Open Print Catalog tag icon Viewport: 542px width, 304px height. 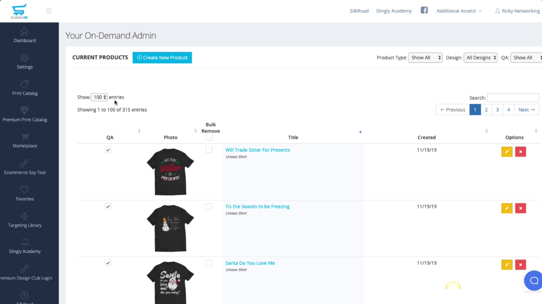[x=24, y=84]
